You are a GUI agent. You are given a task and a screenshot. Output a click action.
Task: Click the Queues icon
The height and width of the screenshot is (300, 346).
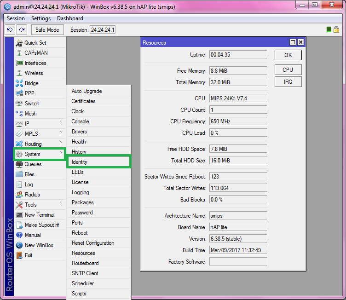coord(19,164)
